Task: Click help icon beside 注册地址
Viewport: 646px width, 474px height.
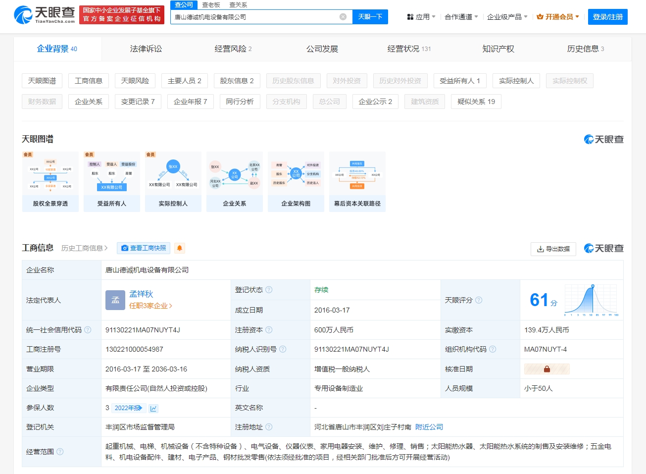Action: click(x=269, y=427)
